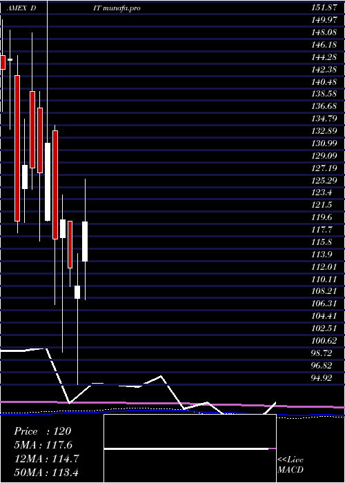
Task: Click the 123.4 price axis label
Action: point(323,193)
